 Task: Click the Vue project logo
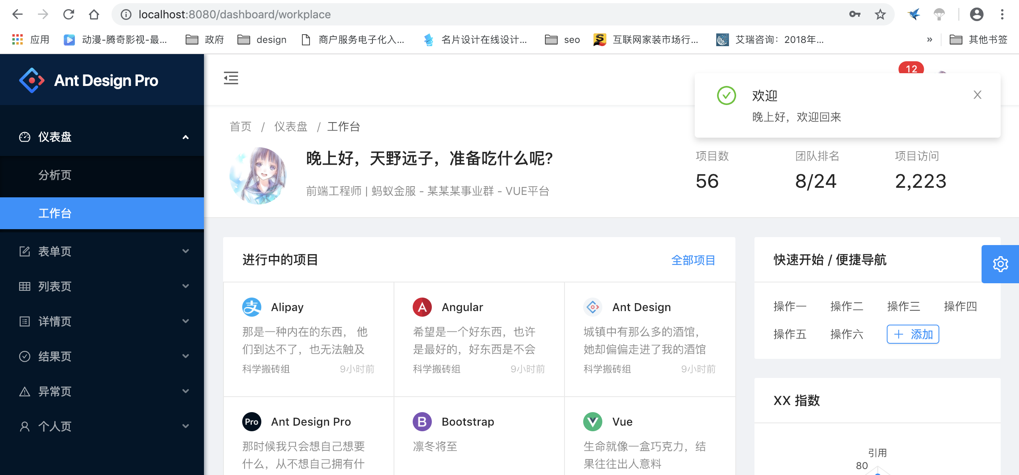[593, 422]
